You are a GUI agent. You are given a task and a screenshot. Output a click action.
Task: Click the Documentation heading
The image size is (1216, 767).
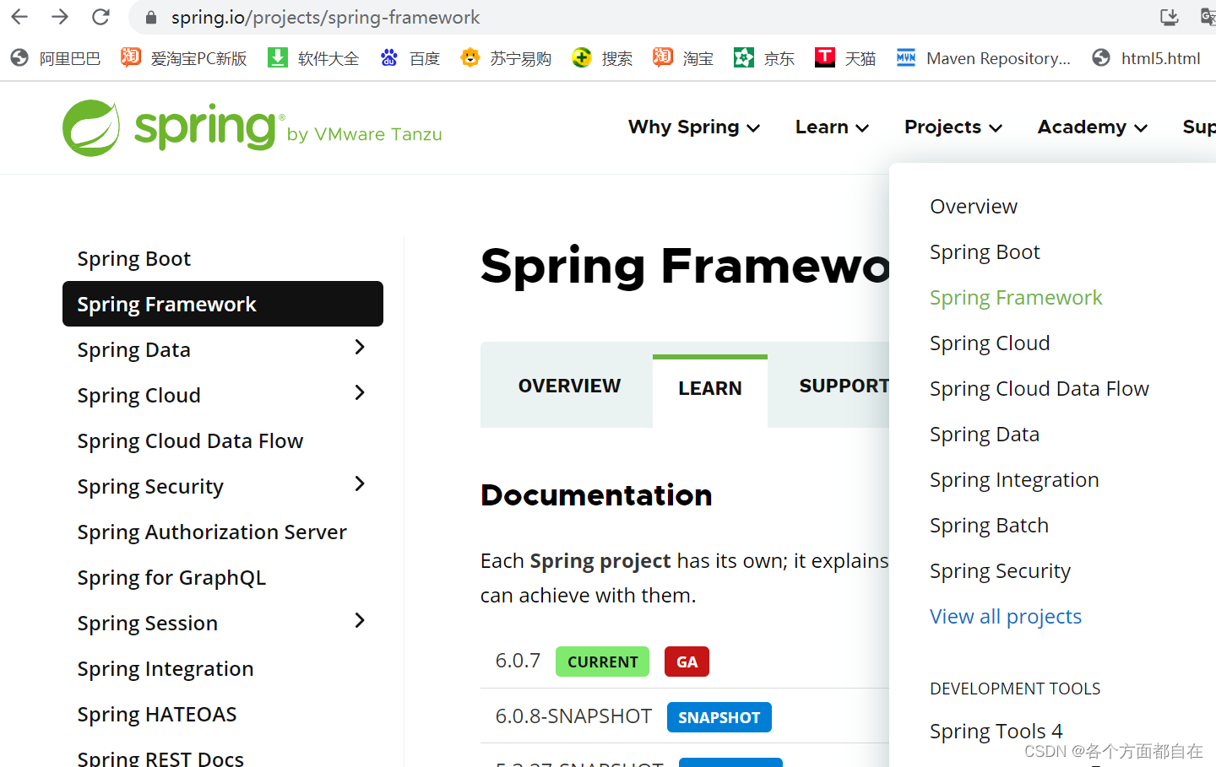596,495
